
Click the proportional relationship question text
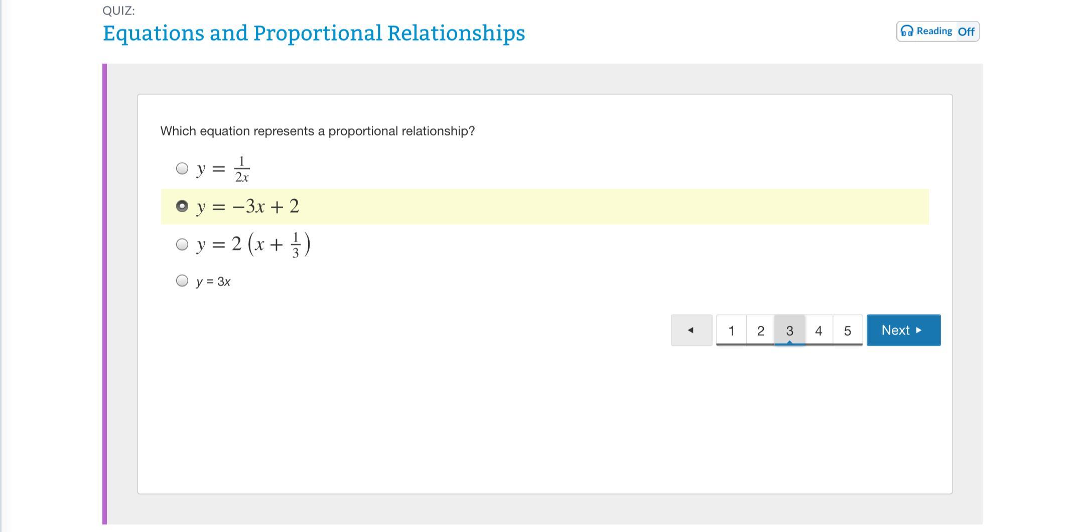pyautogui.click(x=317, y=131)
